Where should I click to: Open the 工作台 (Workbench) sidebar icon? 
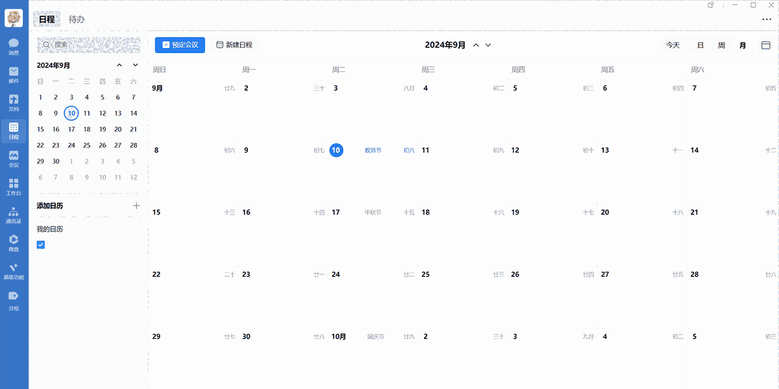[x=14, y=186]
